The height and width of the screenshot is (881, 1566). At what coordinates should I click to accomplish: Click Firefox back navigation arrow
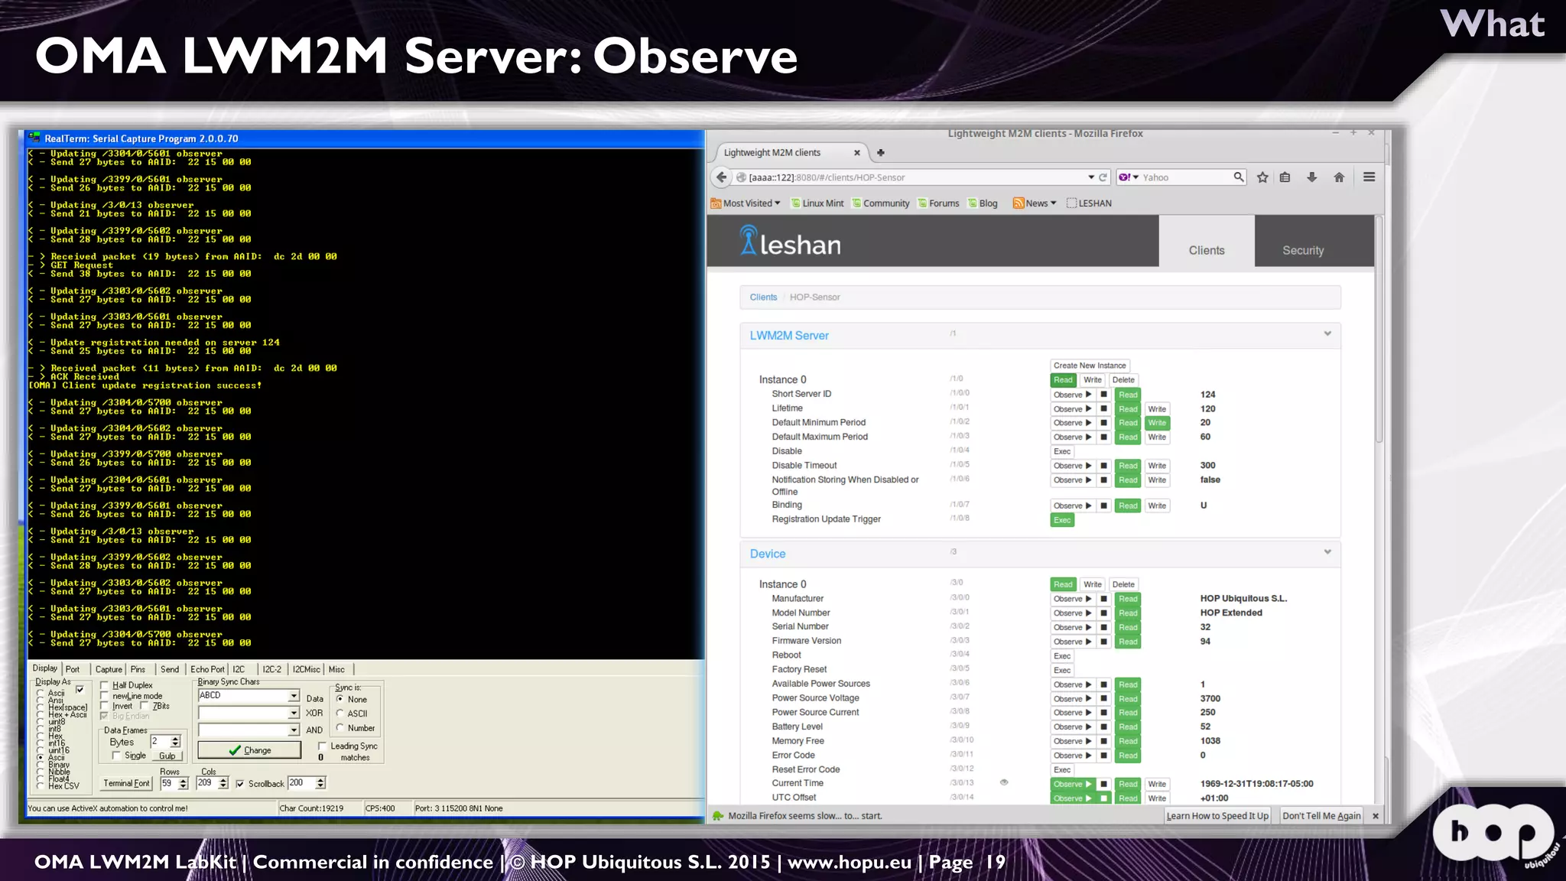721,177
